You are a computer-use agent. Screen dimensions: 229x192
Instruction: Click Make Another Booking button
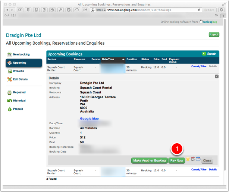click(150, 160)
